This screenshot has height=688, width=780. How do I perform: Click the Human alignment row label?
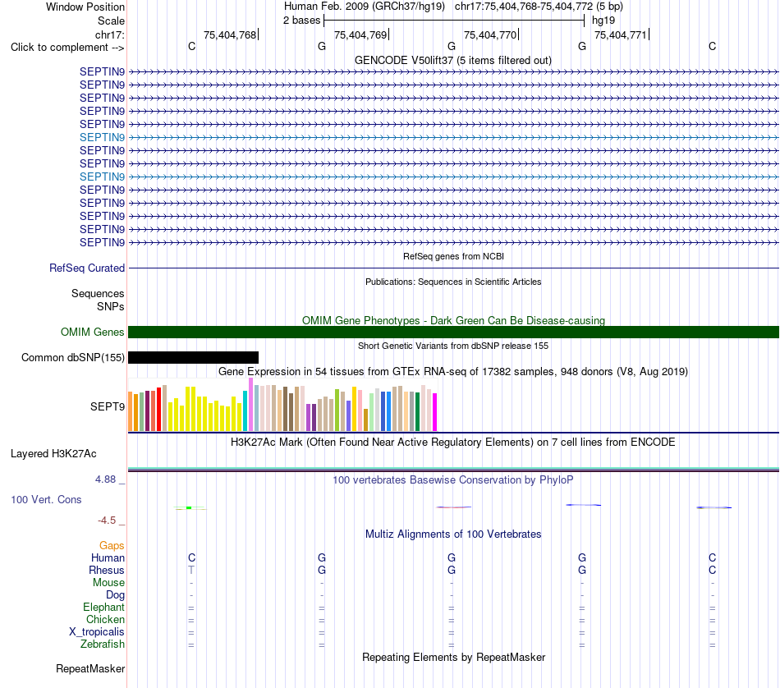click(108, 558)
